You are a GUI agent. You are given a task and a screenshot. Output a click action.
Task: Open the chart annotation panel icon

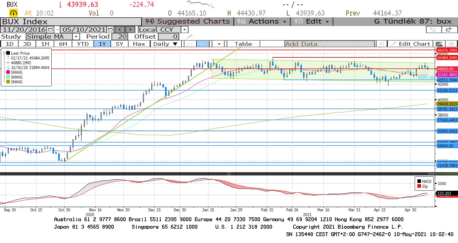(x=439, y=44)
